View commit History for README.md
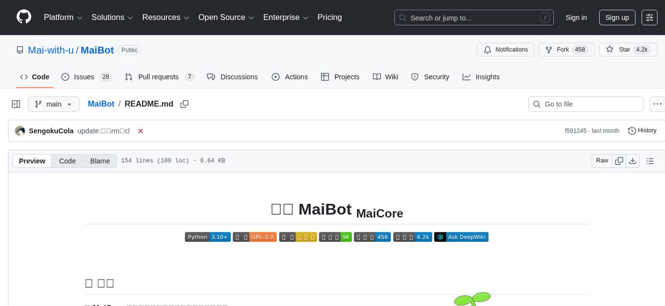 click(642, 131)
